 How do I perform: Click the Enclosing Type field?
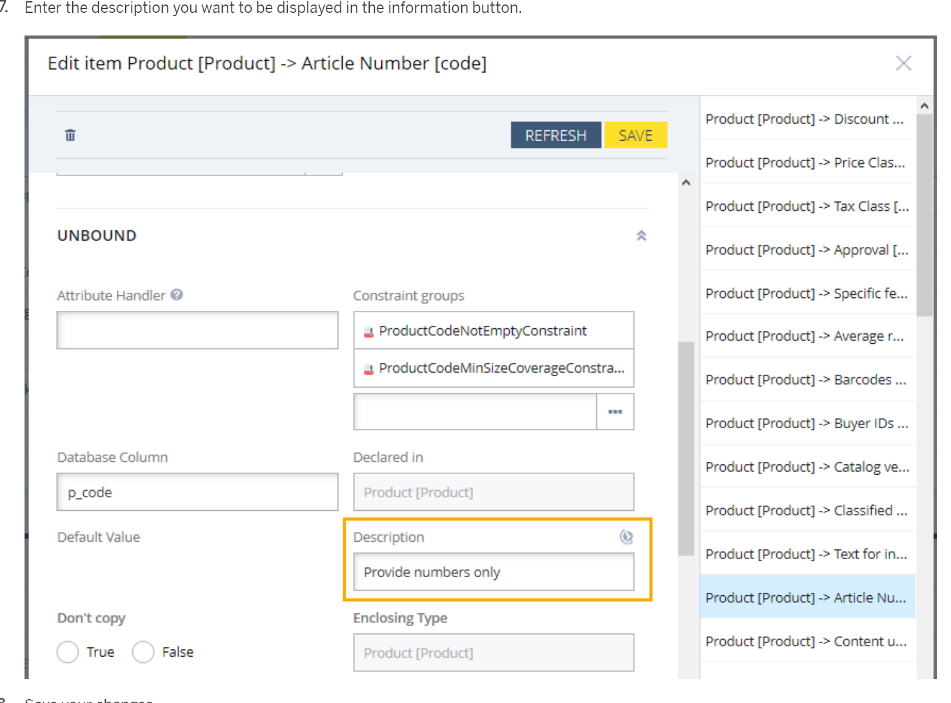[494, 653]
